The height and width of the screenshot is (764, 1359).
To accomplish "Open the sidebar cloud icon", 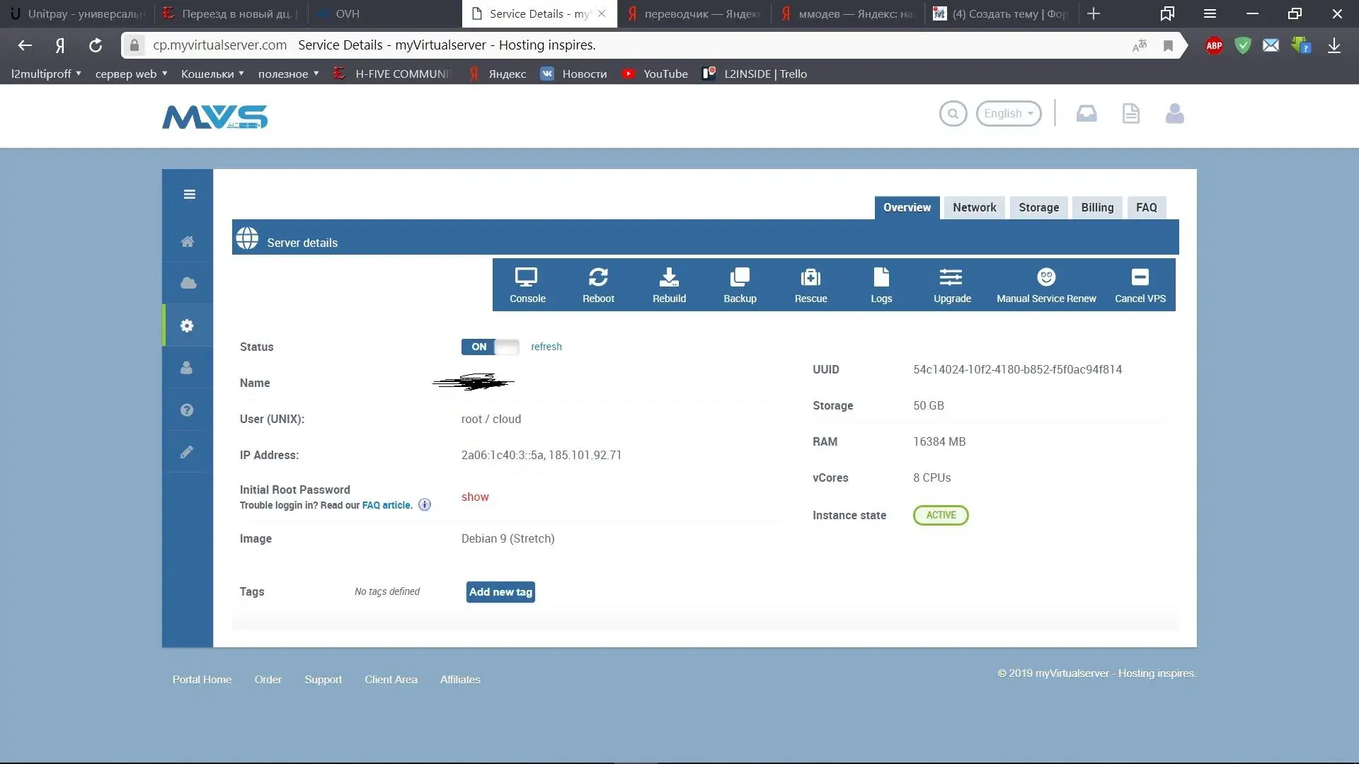I will click(x=188, y=283).
